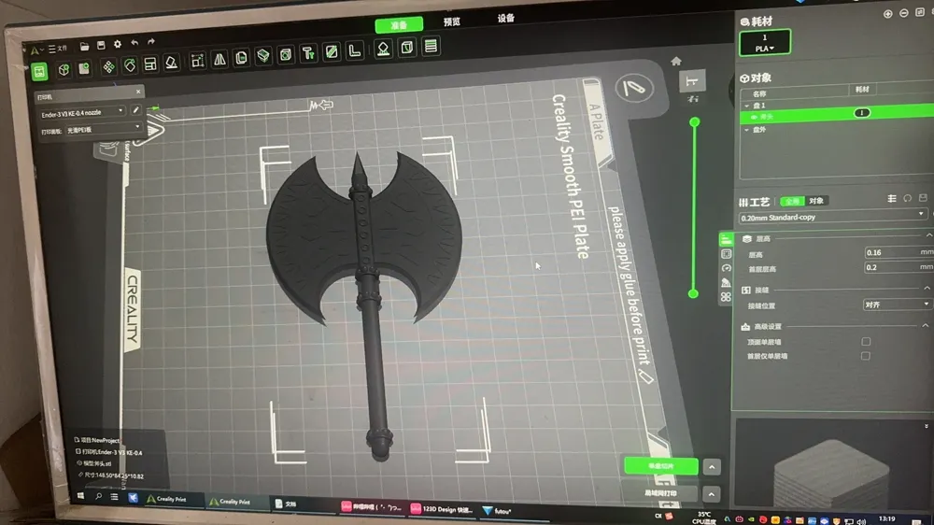Collapse the plate 1 tree node
The height and width of the screenshot is (525, 934).
[747, 106]
